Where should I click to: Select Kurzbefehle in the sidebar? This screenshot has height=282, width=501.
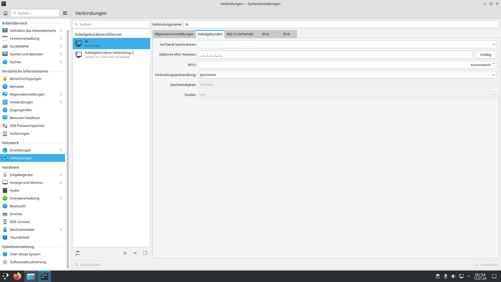coord(32,46)
